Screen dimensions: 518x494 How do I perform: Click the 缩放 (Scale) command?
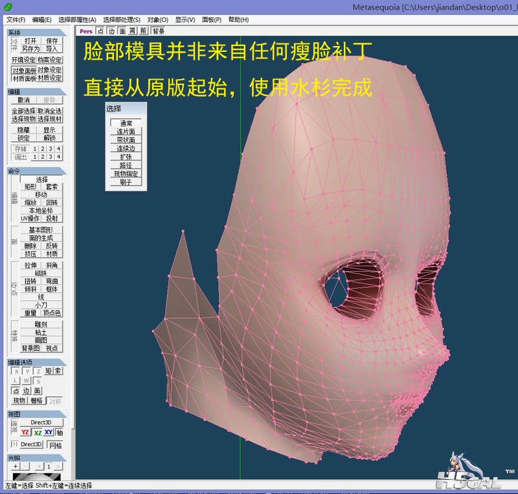coord(30,202)
